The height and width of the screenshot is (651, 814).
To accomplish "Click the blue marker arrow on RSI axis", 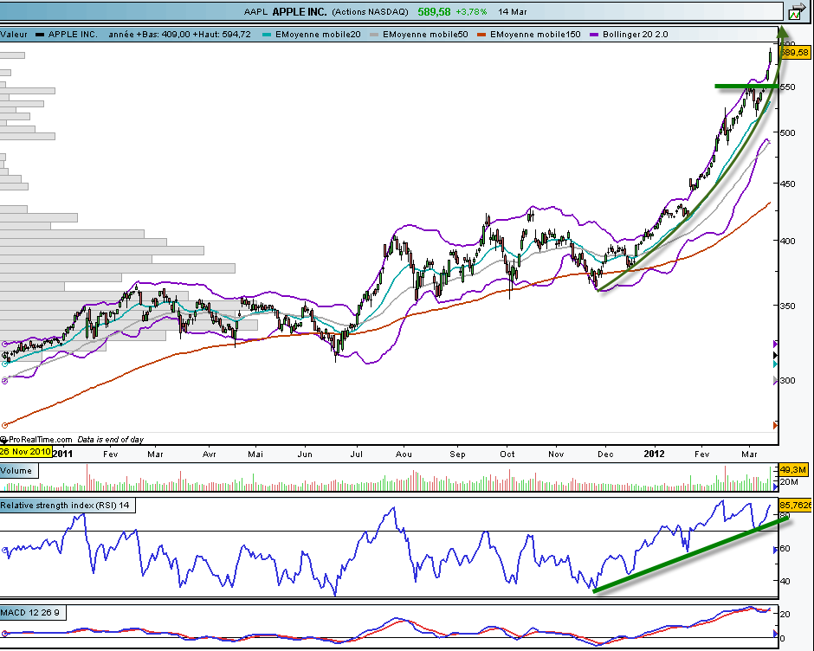I will pyautogui.click(x=775, y=550).
